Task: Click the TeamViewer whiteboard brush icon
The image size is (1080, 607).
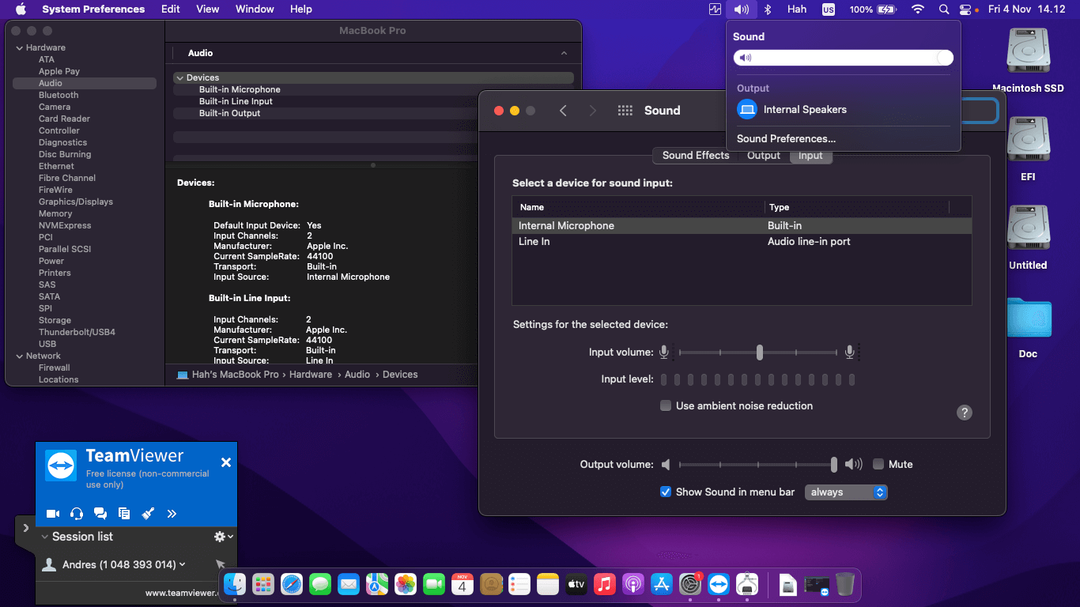Action: pos(148,514)
